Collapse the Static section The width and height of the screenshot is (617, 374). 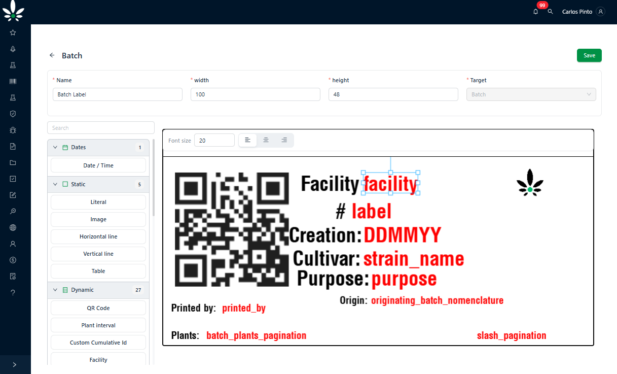coord(55,184)
